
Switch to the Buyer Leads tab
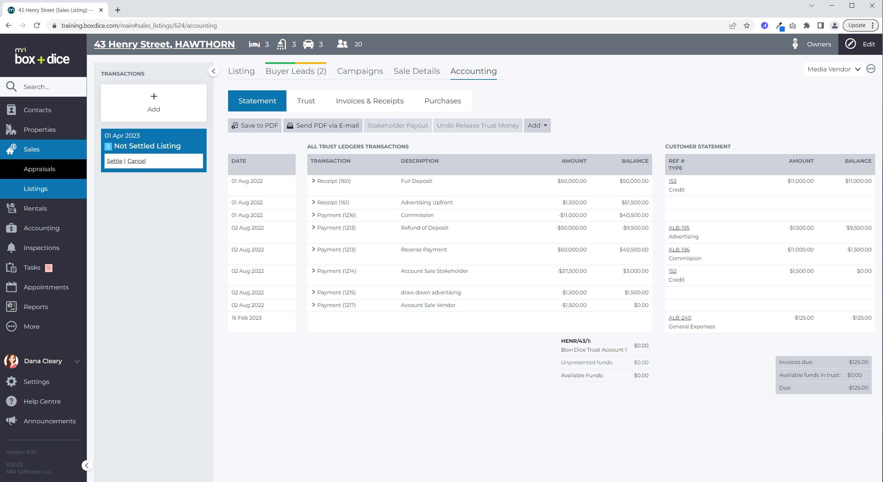(296, 71)
